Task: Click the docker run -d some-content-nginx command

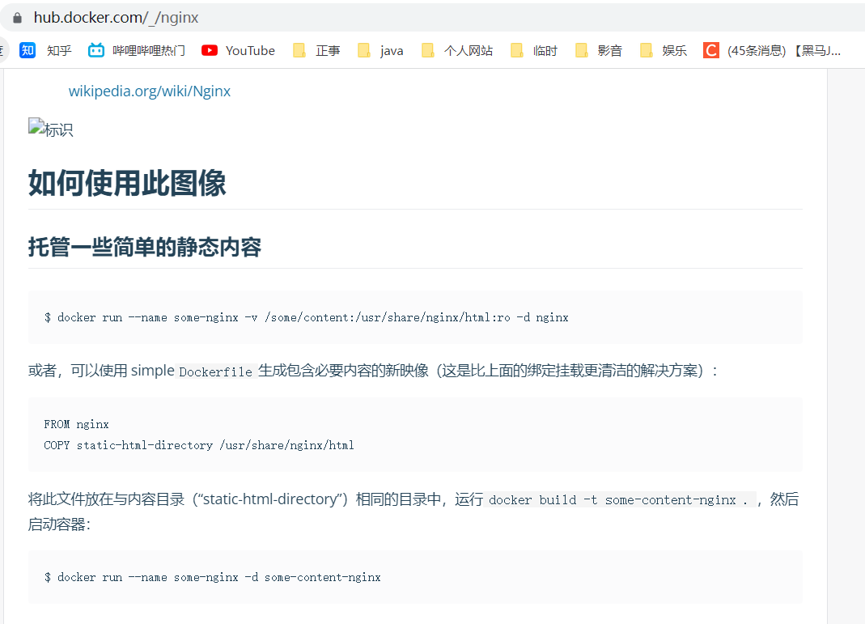Action: [x=212, y=577]
